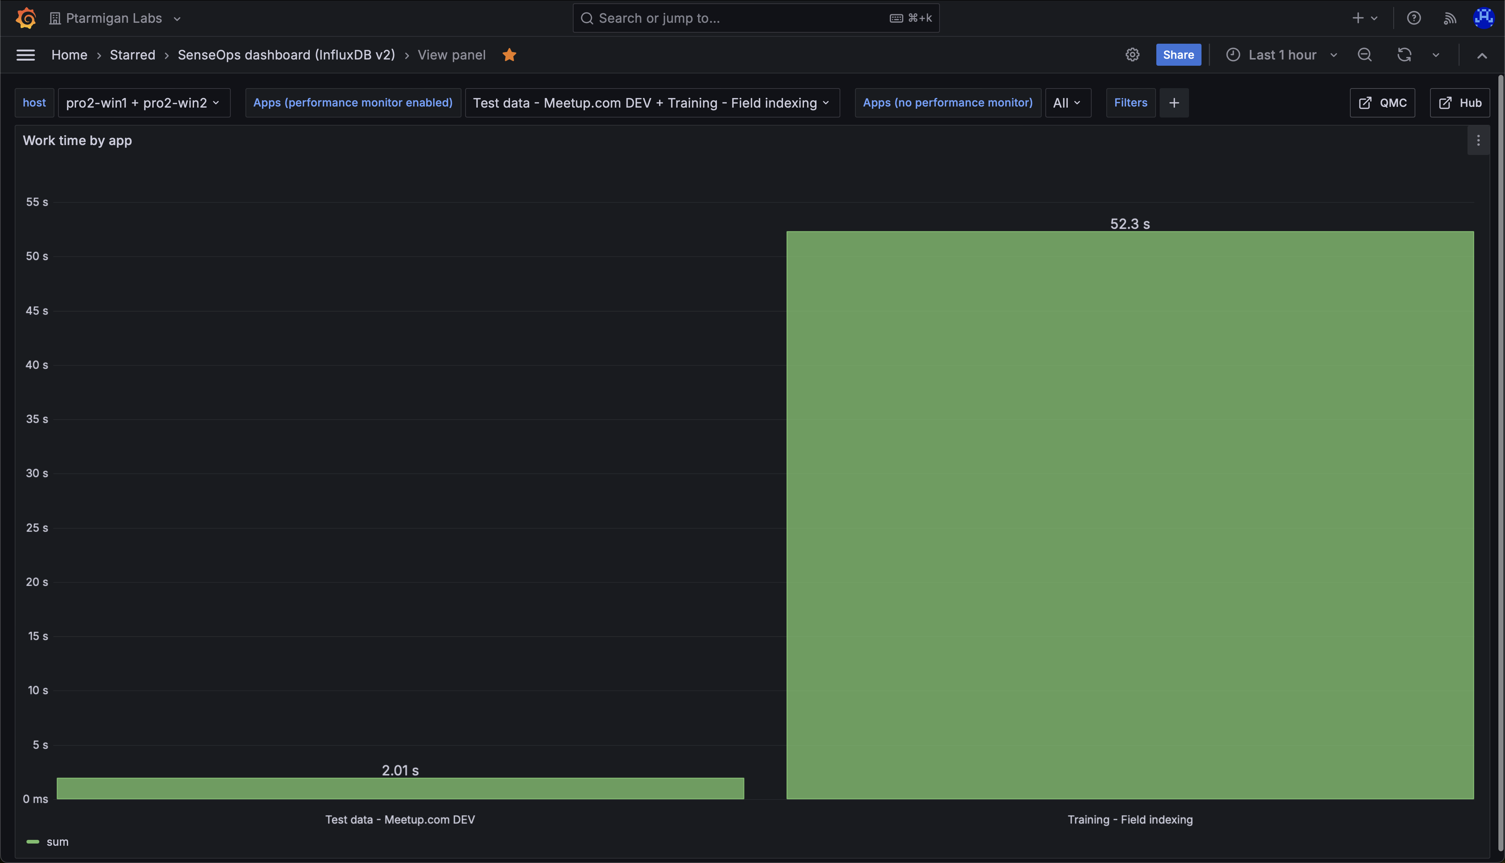Click the Grafana logo icon
The width and height of the screenshot is (1505, 863).
(25, 18)
